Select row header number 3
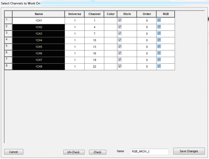The width and height of the screenshot is (209, 159). pos(8,34)
